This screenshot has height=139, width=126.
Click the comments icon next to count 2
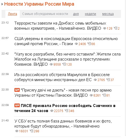point(116,28)
